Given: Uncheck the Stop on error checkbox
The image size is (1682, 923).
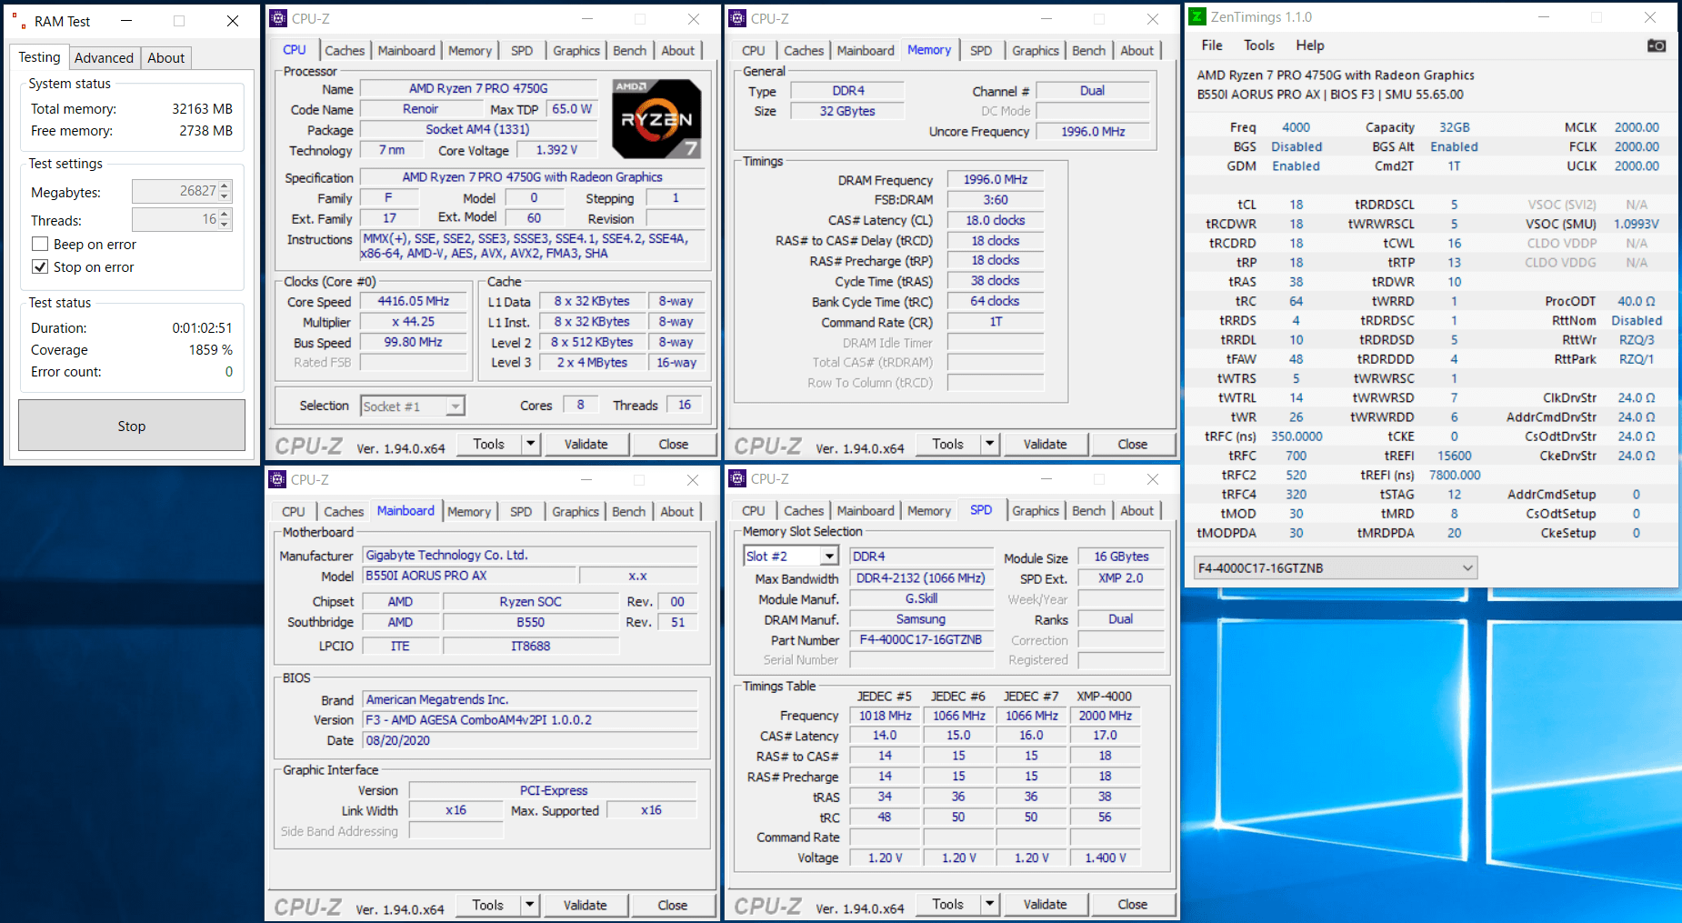Looking at the screenshot, I should [40, 266].
